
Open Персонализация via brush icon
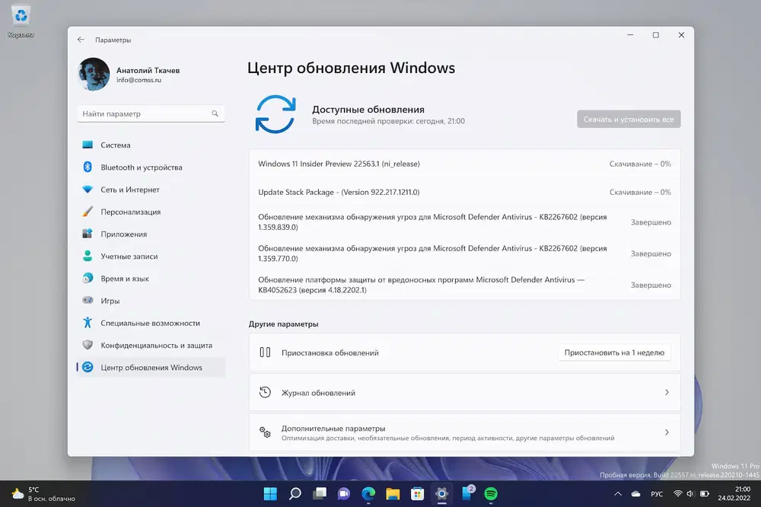tap(89, 212)
